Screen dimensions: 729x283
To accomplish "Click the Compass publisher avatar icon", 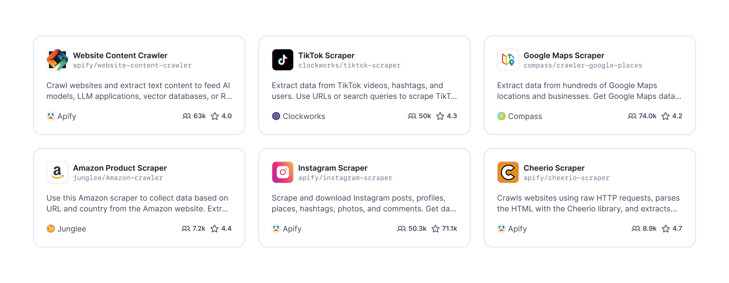I will click(x=500, y=116).
